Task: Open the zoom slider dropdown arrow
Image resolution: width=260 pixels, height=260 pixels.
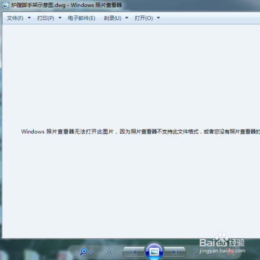Action: click(x=91, y=252)
